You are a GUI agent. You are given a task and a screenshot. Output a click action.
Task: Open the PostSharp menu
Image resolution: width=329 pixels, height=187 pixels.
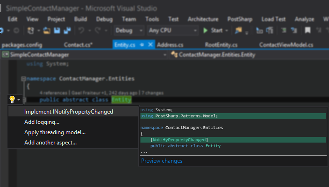point(240,19)
